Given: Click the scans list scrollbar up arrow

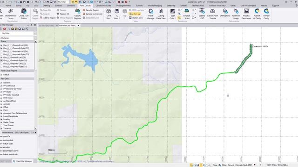Looking at the screenshot, I should pos(35,41).
